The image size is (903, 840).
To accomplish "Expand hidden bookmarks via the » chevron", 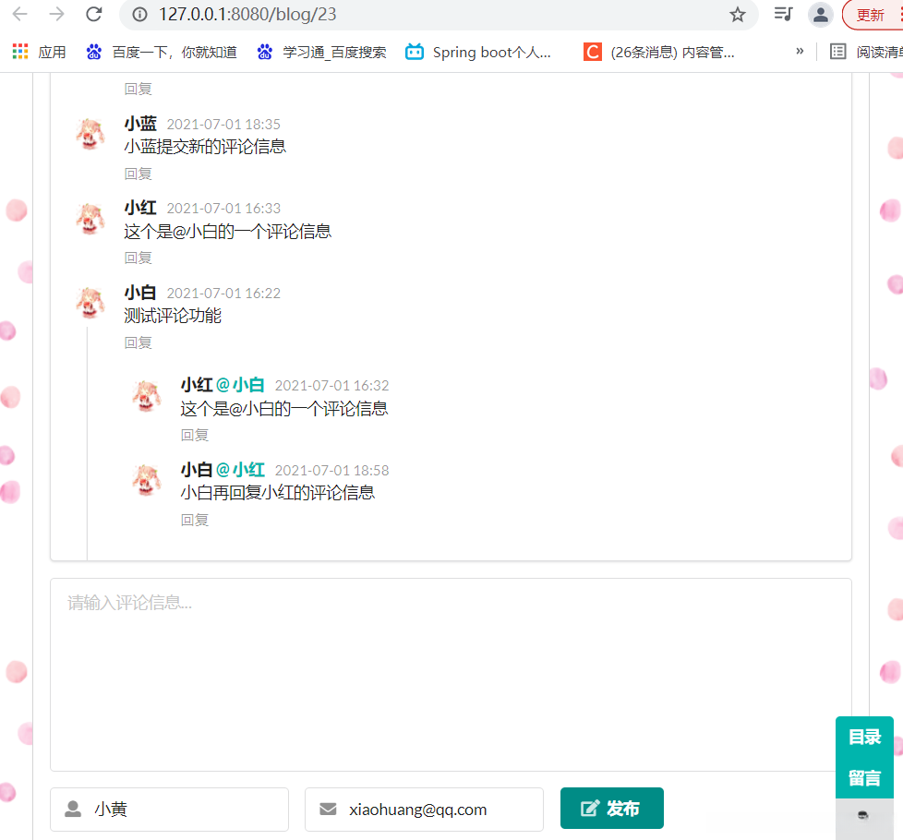I will [799, 53].
